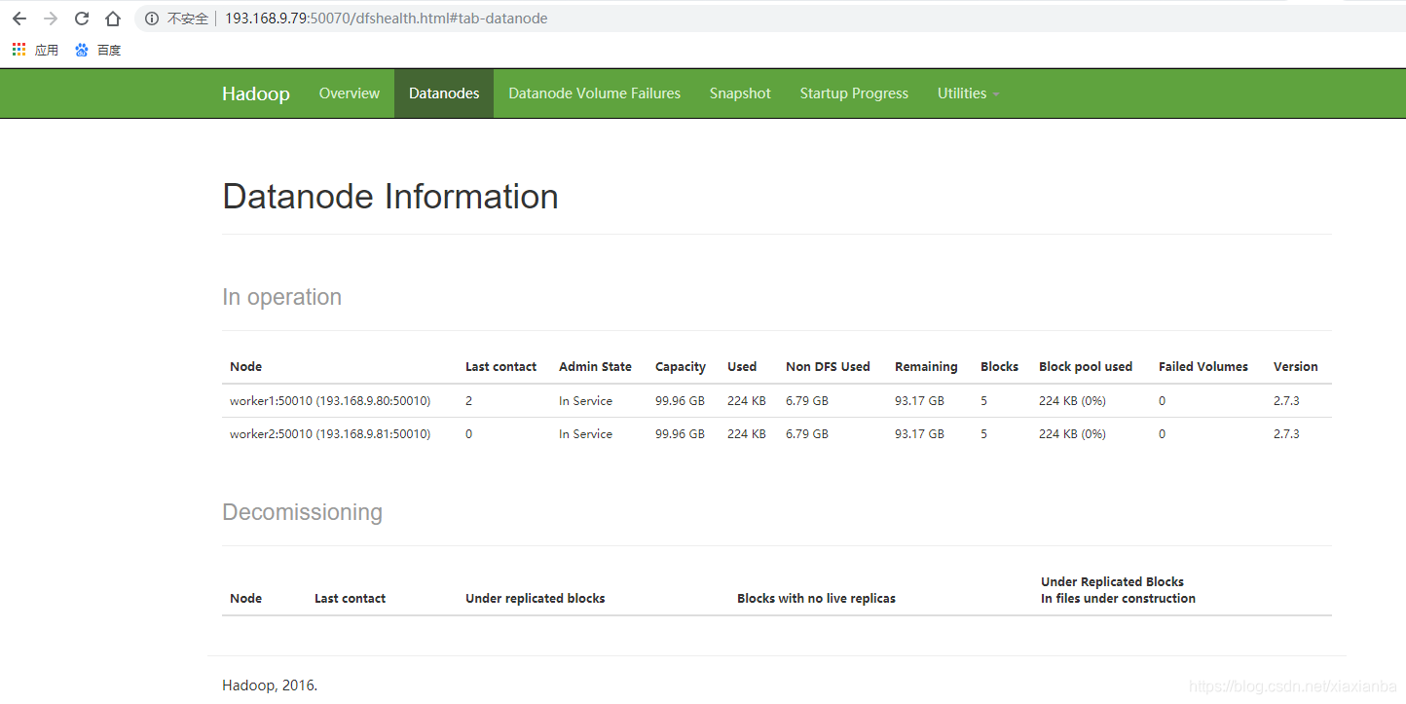Click the Block pool used header
1406x704 pixels.
[1086, 367]
